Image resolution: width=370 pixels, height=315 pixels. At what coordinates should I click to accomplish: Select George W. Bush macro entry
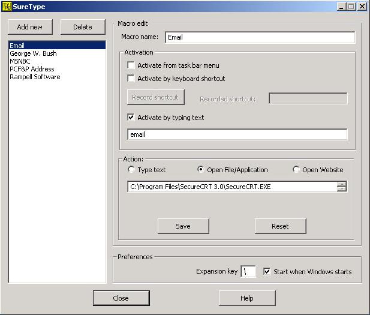click(57, 53)
